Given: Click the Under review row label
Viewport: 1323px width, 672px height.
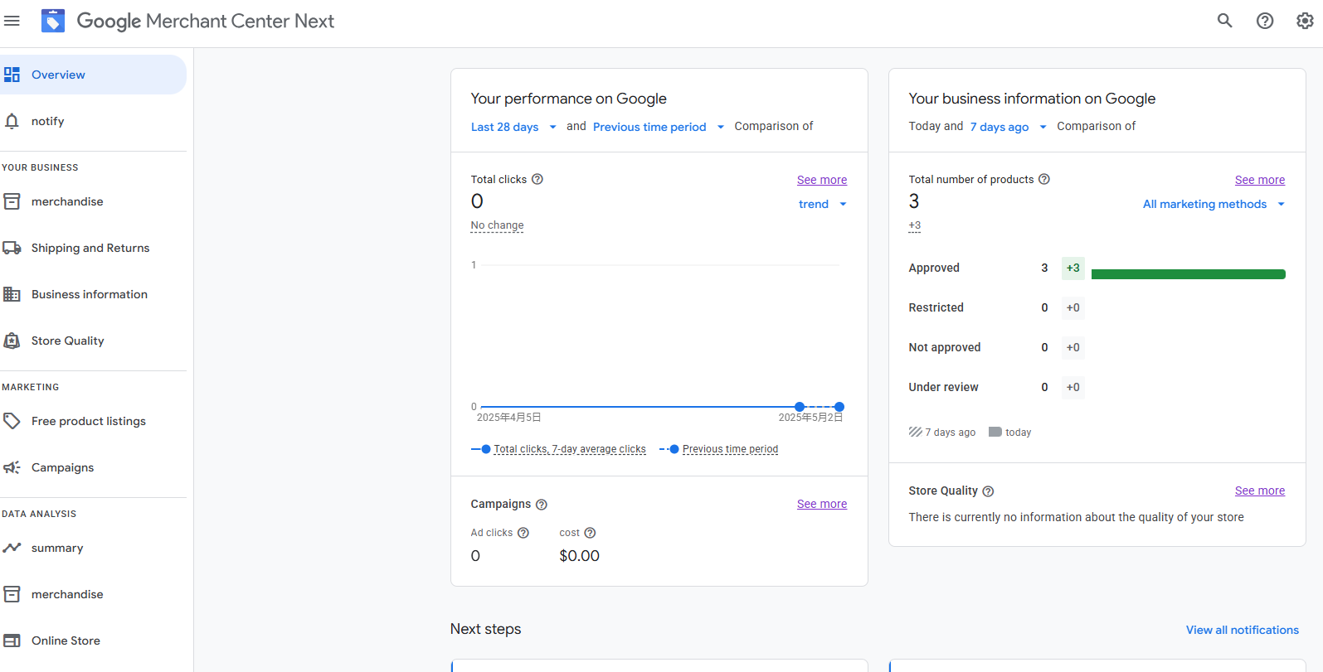Looking at the screenshot, I should pos(943,387).
